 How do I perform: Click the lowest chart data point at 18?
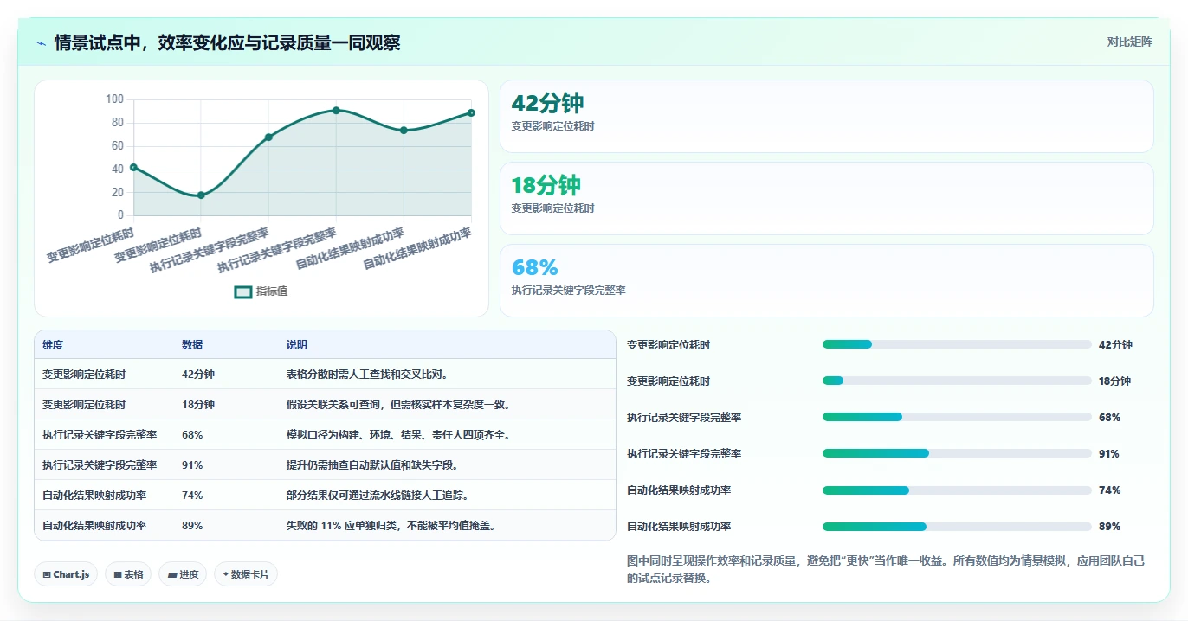click(x=201, y=195)
